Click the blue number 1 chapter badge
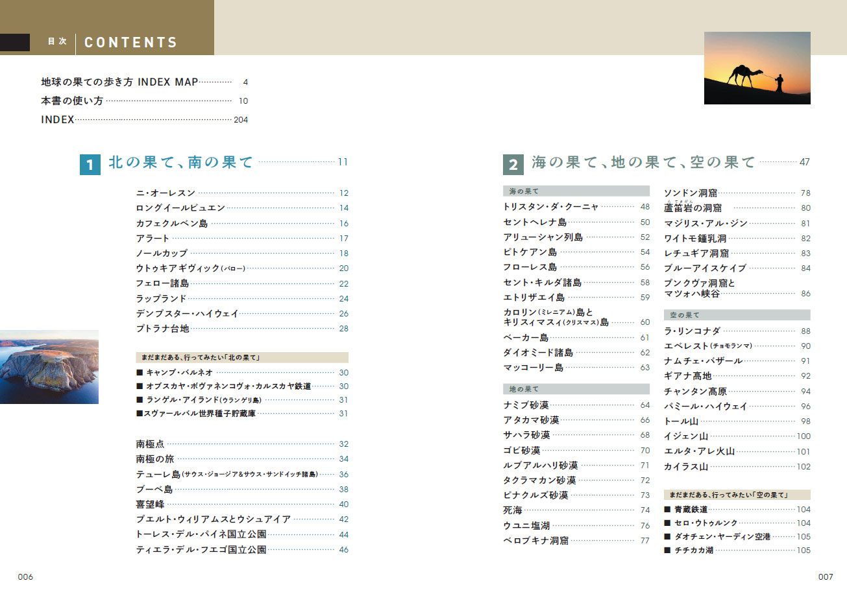 [90, 164]
